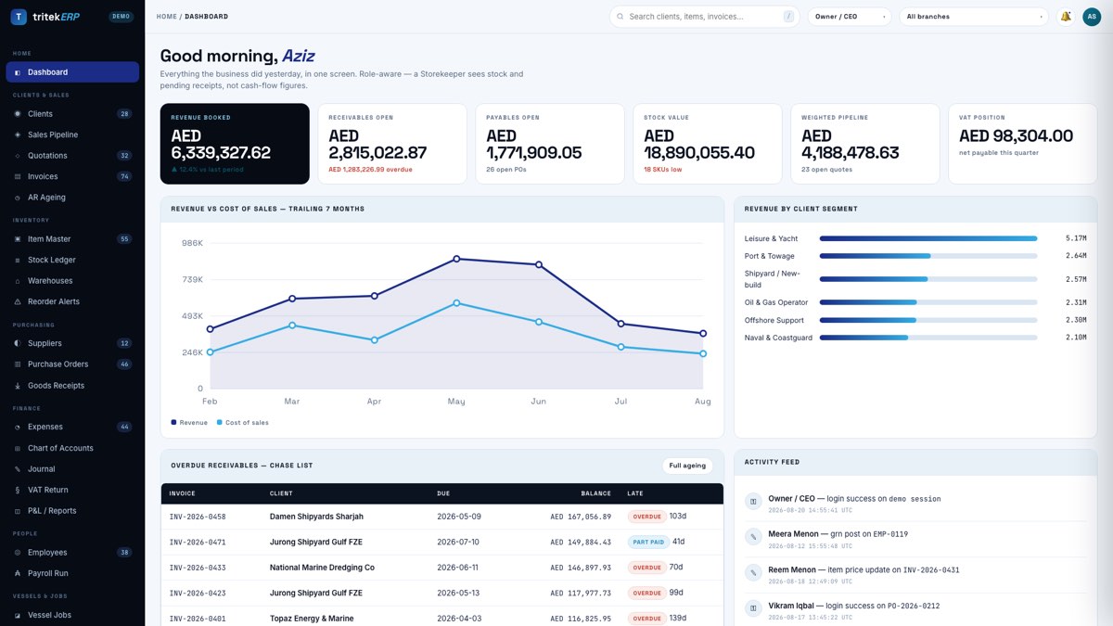The image size is (1113, 626).
Task: Open Journal in the sidebar
Action: [72, 469]
